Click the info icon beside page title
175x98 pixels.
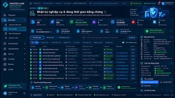(105, 12)
